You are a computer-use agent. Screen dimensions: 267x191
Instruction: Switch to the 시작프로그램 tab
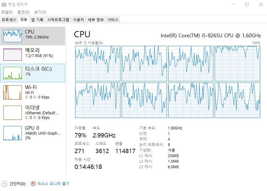58,20
